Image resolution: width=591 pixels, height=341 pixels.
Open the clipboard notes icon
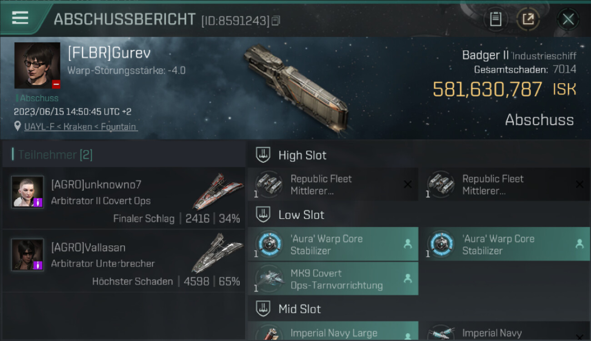click(496, 19)
